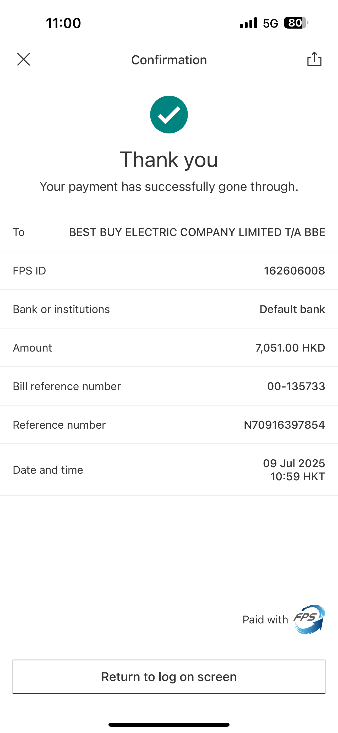Tap the 11:00 clock in status bar
This screenshot has height=733, width=338.
coord(63,23)
